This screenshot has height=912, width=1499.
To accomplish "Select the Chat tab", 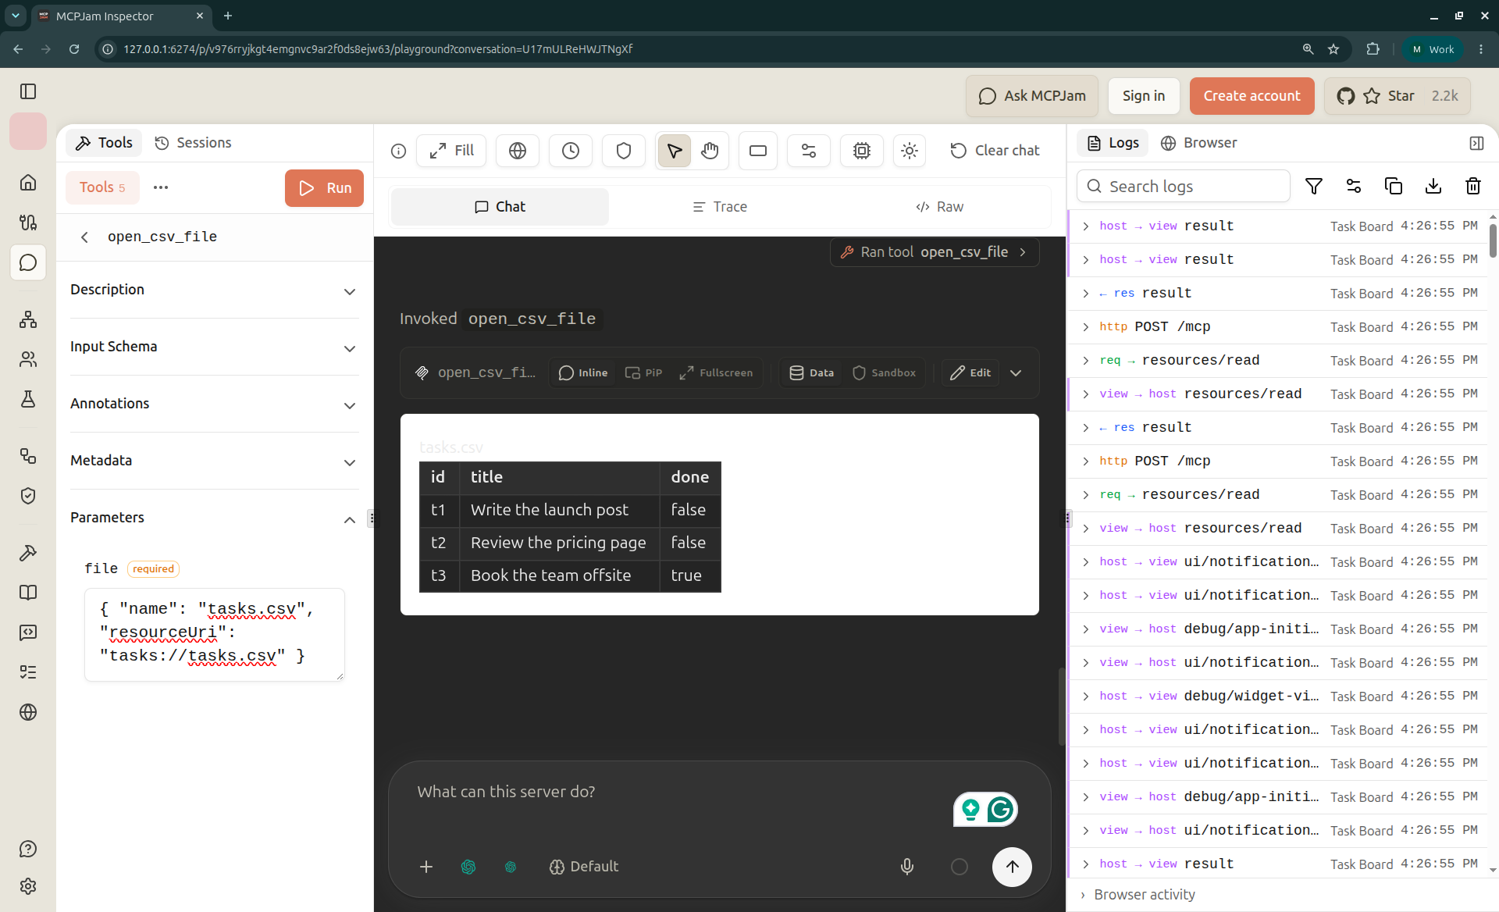I will point(500,207).
